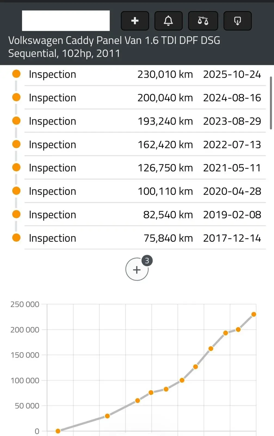The image size is (274, 436).
Task: Click the orange dot for 200,040 km inspection
Action: pos(16,97)
